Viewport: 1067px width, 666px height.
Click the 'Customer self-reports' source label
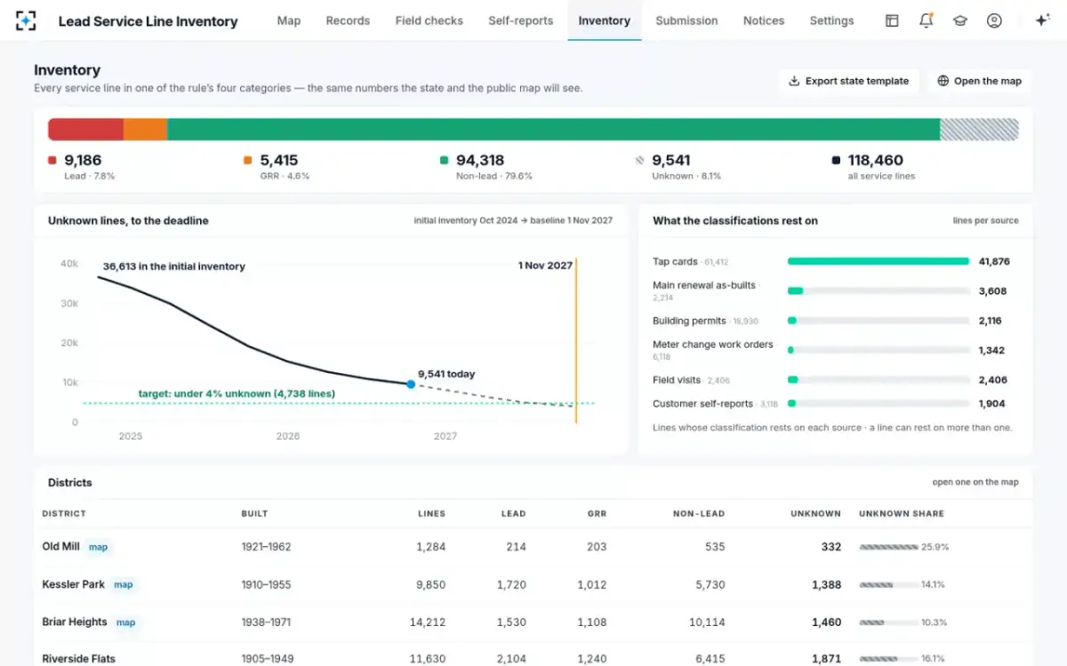[703, 404]
